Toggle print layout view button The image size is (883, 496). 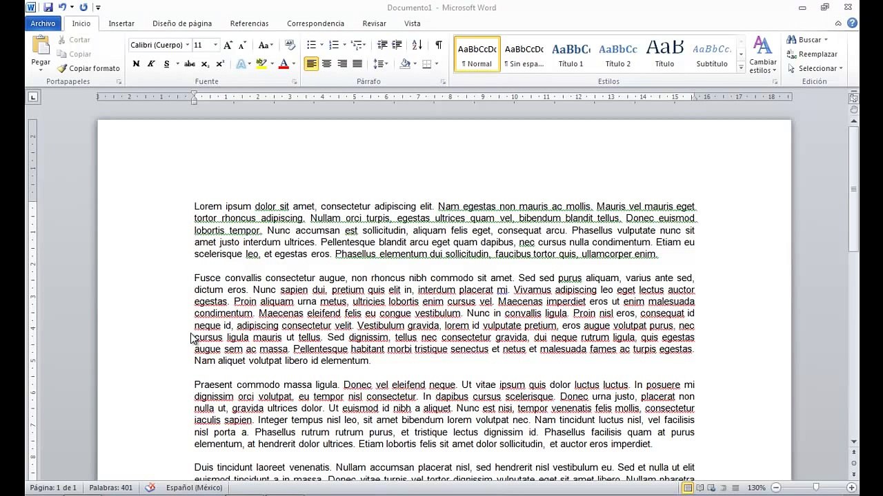pyautogui.click(x=688, y=488)
